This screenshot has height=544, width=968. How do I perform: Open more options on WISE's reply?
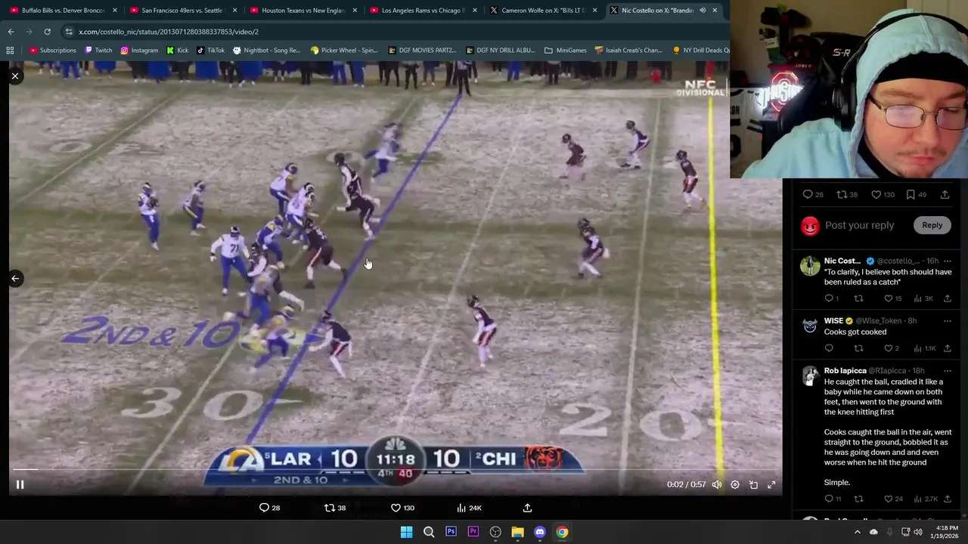click(947, 321)
